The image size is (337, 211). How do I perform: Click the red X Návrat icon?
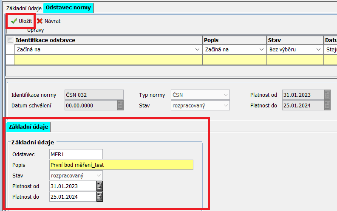click(40, 21)
